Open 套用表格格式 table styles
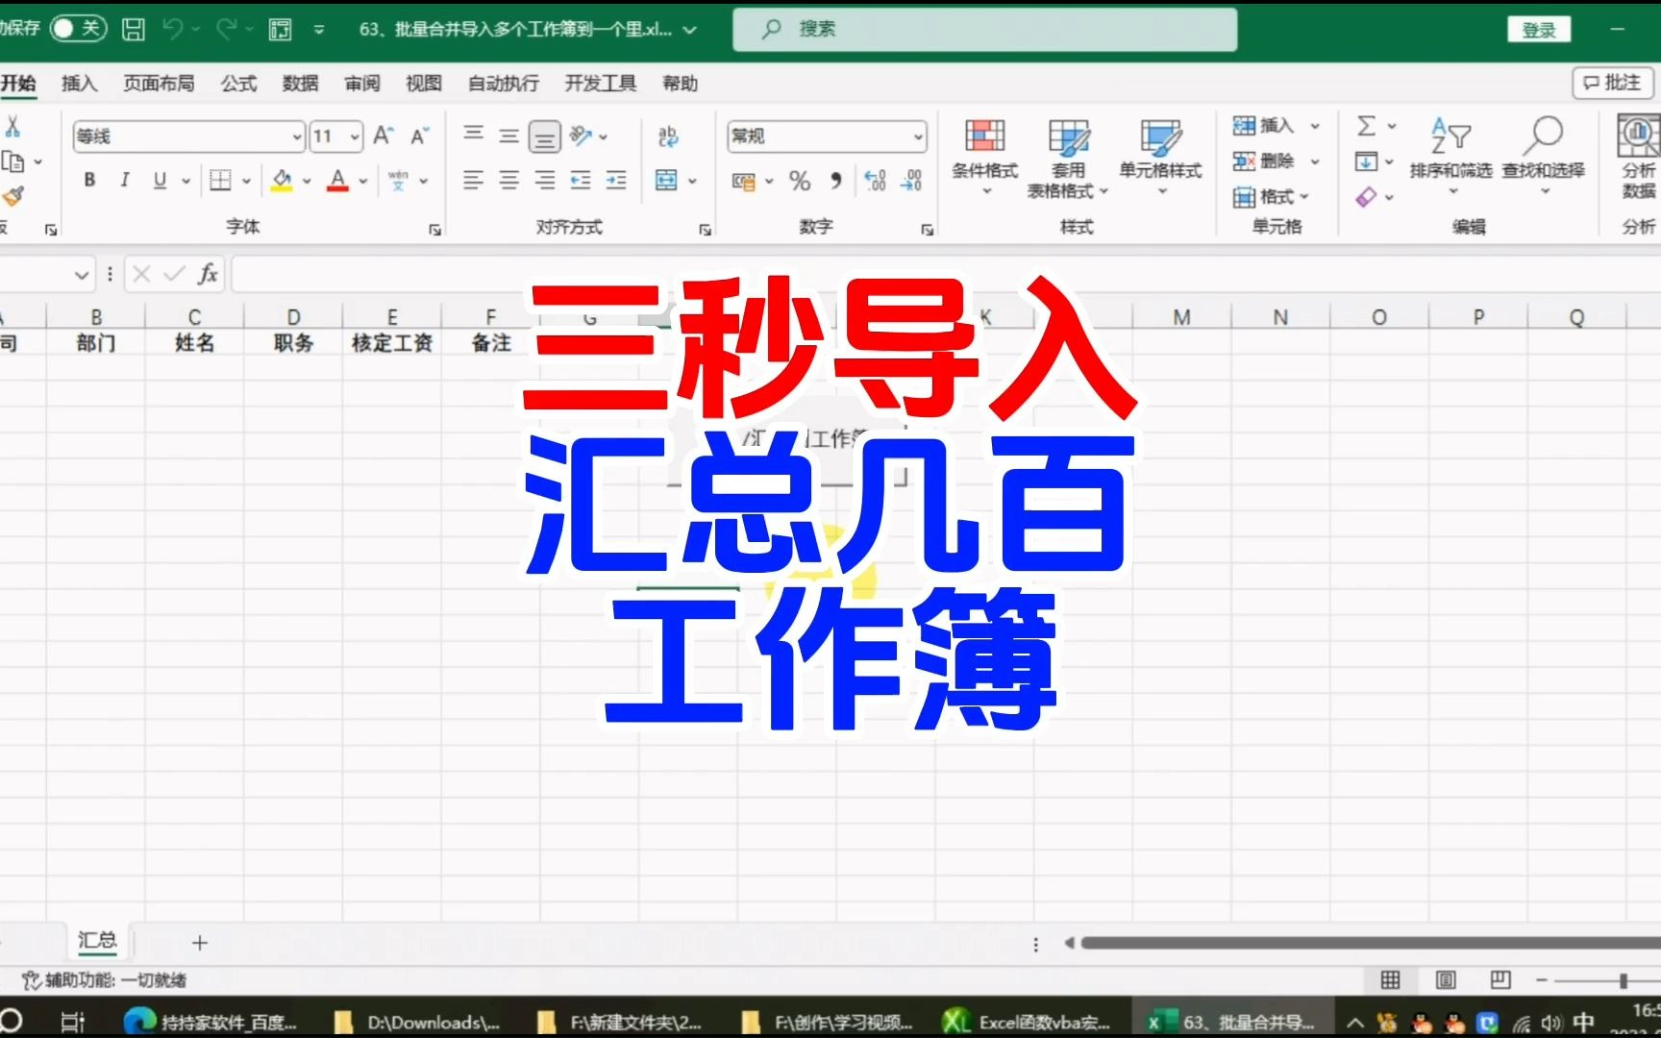The width and height of the screenshot is (1661, 1038). 1068,159
